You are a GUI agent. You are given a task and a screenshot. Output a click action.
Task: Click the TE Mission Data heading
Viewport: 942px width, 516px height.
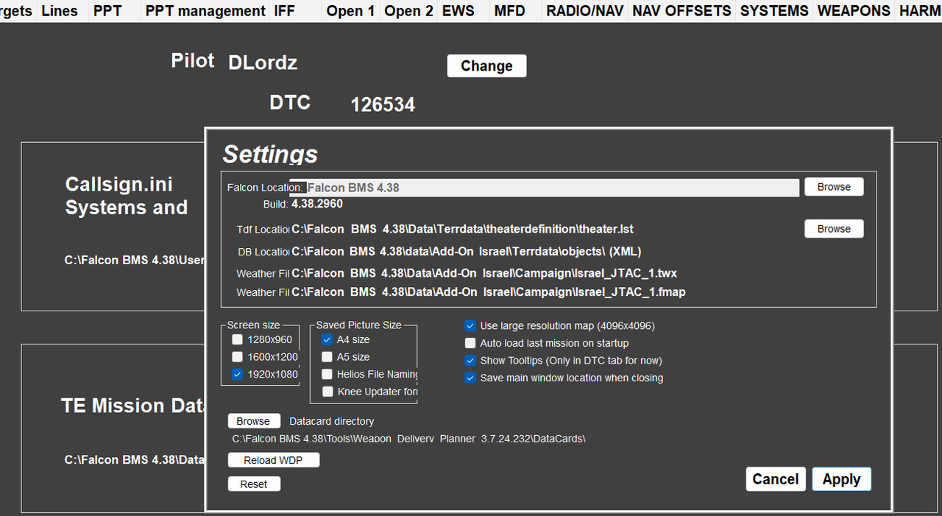[132, 406]
